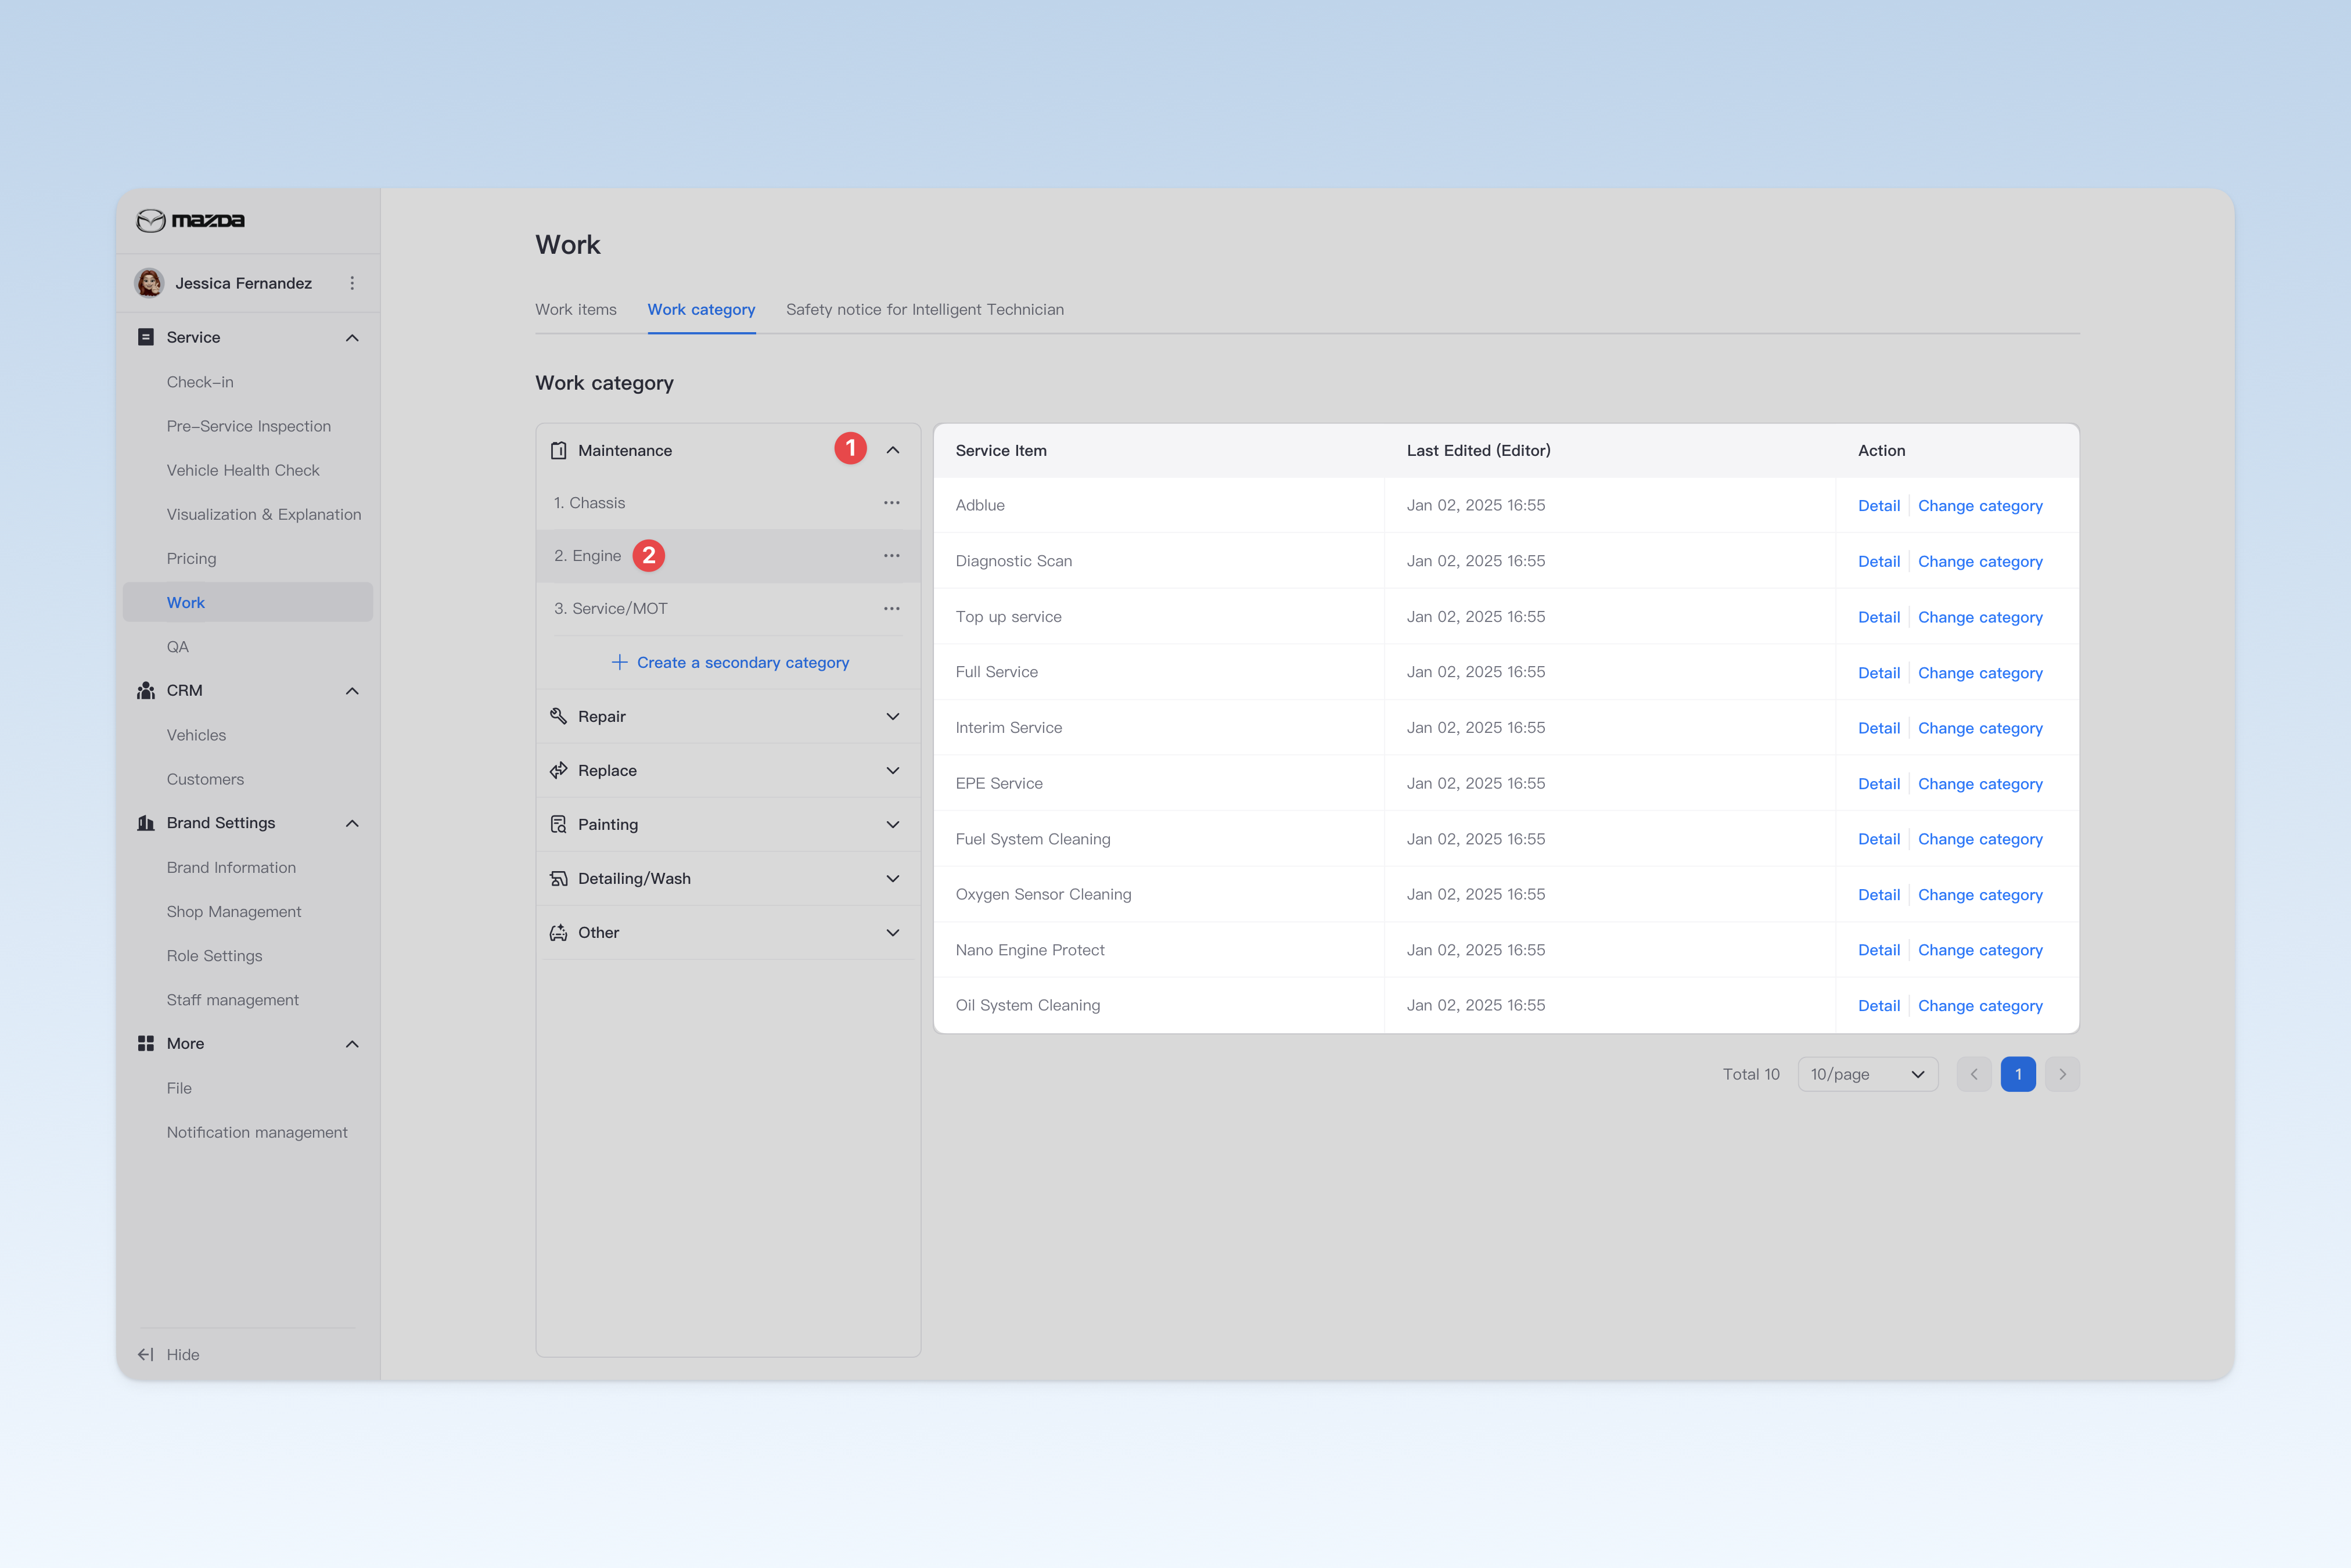Click the CRM people icon
Image resolution: width=2351 pixels, height=1568 pixels.
point(145,691)
